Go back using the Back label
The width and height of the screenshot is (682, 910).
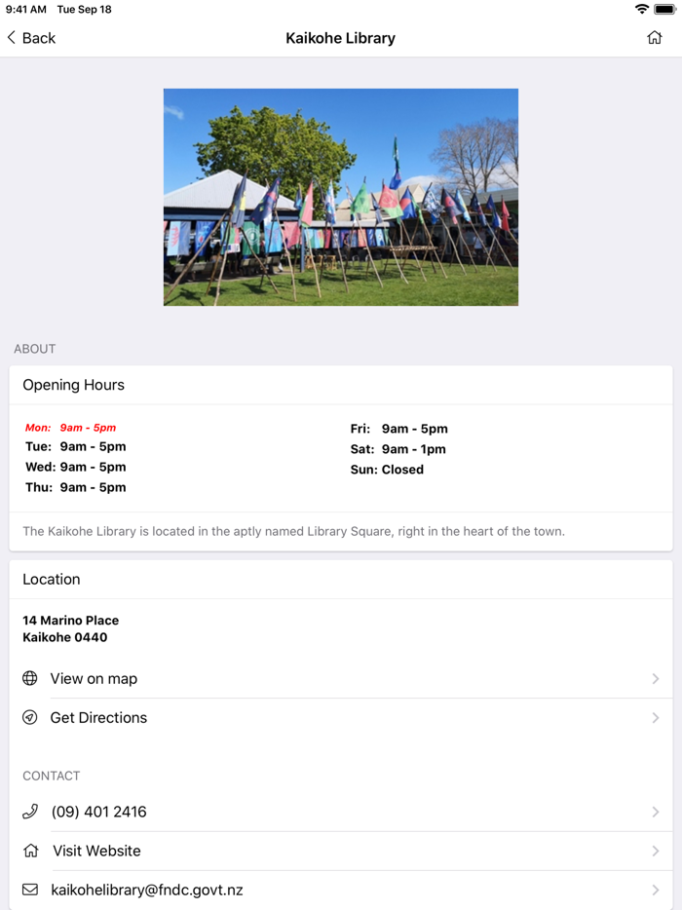39,38
